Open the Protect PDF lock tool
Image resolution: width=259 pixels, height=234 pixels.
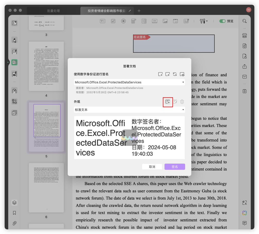(x=245, y=56)
